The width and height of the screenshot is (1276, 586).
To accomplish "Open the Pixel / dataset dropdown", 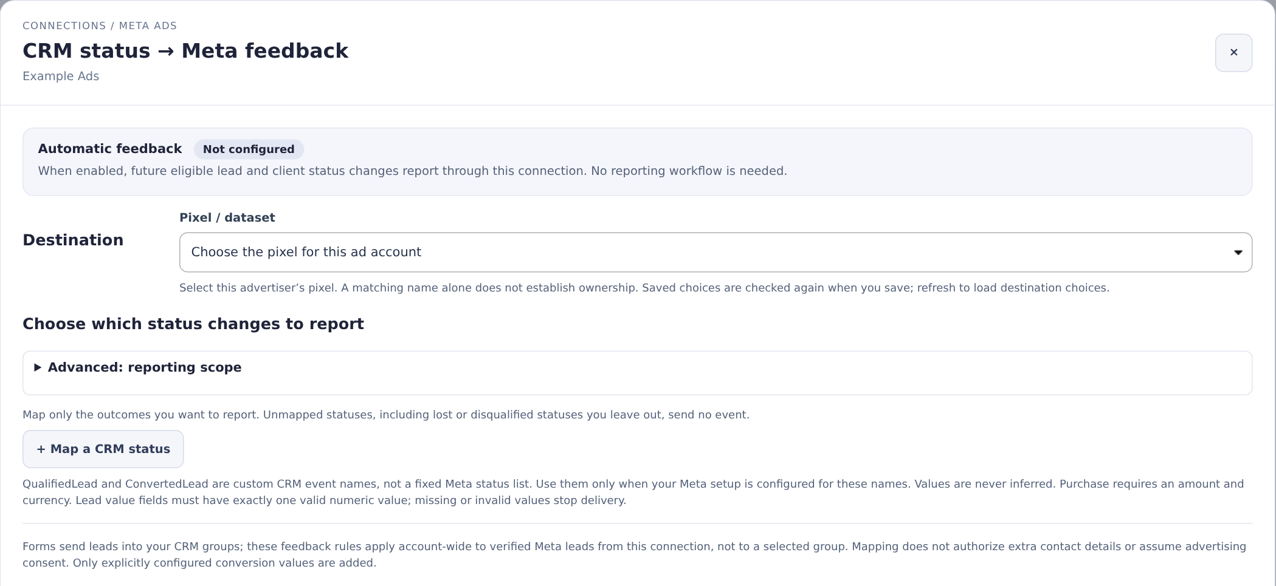I will pyautogui.click(x=716, y=252).
